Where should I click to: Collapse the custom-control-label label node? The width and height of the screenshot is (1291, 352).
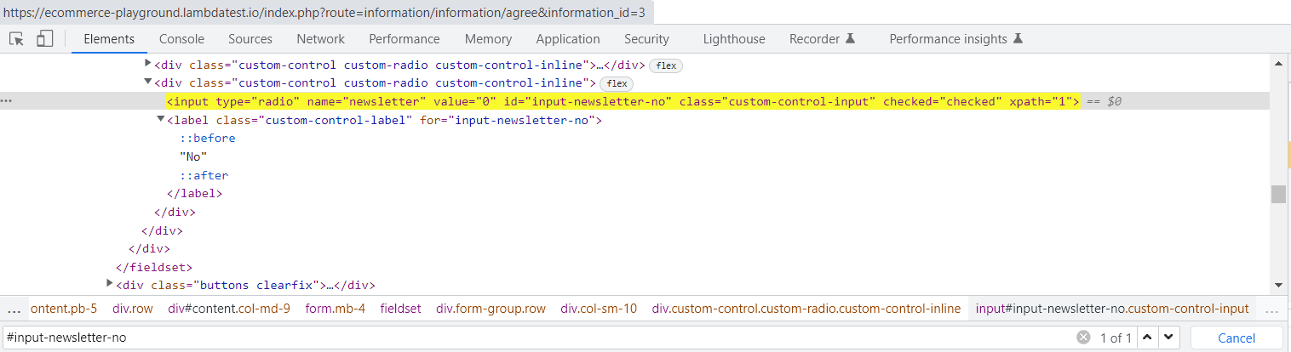point(161,120)
